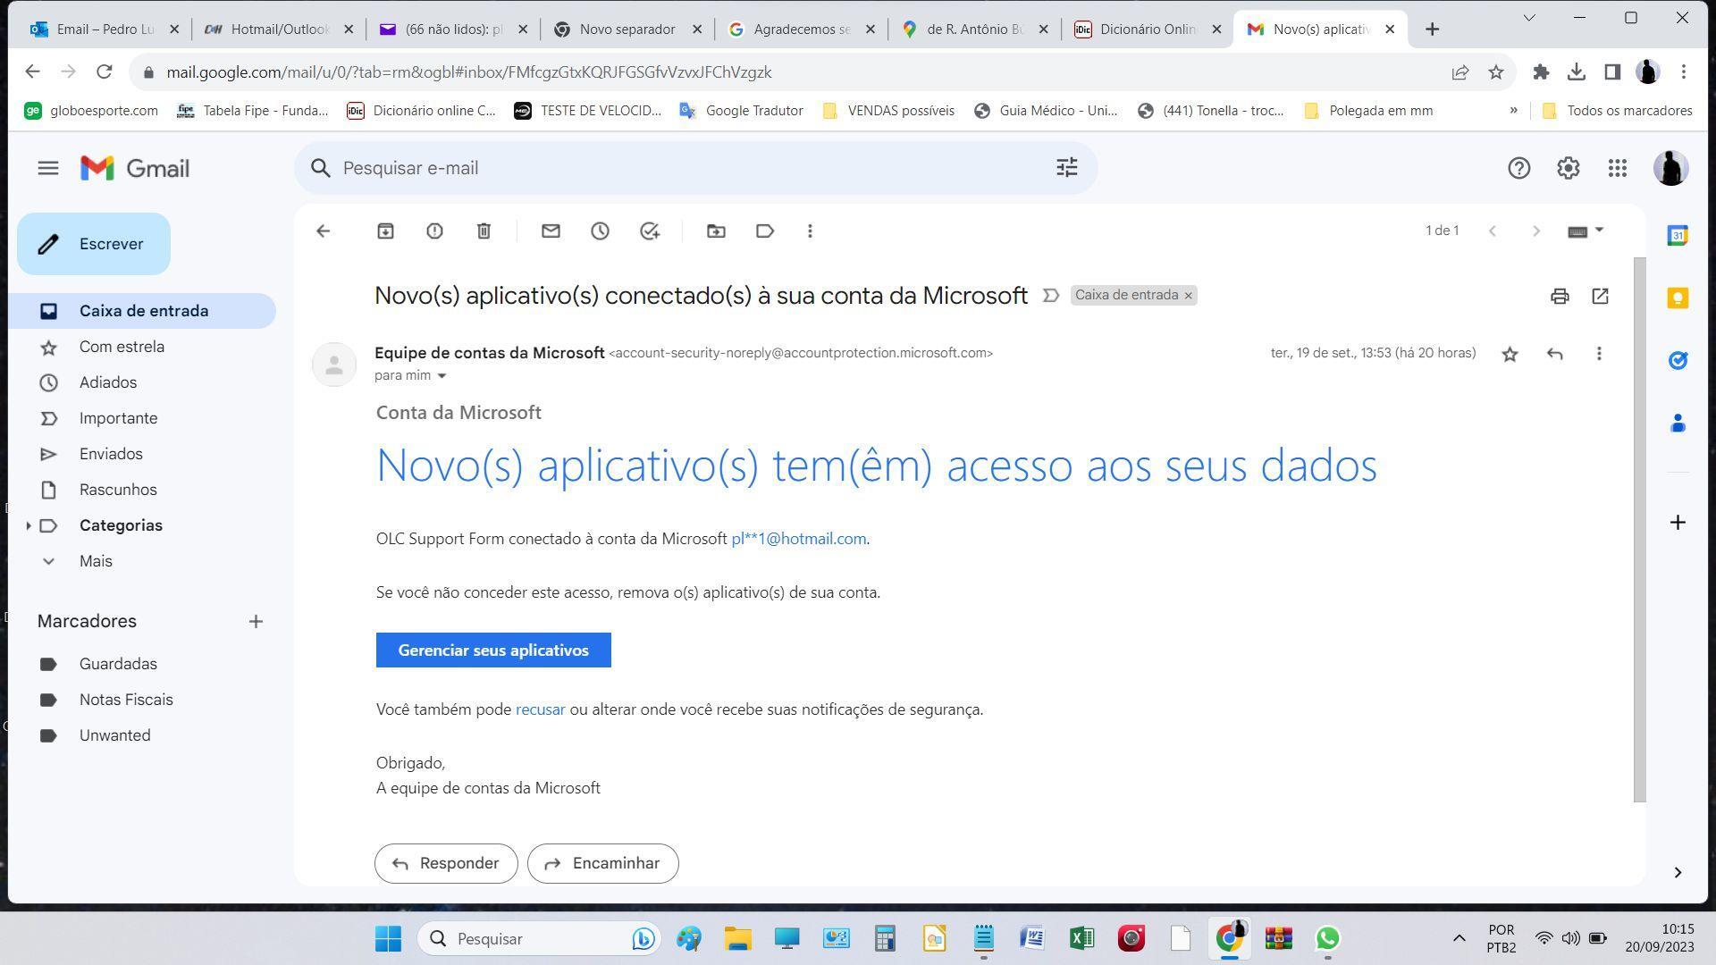Screen dimensions: 1716x965
Task: Delete the email with trash icon
Action: tap(484, 231)
